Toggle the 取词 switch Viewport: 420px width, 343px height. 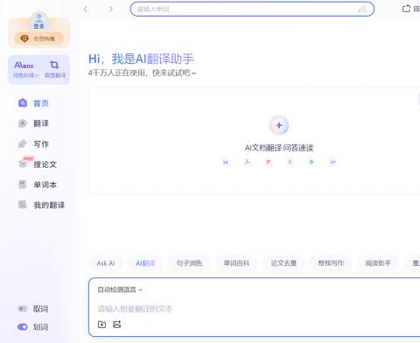(x=23, y=309)
